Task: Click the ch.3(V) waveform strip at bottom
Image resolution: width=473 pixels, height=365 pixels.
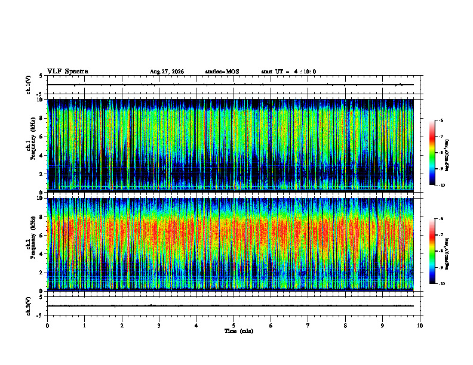Action: (234, 306)
